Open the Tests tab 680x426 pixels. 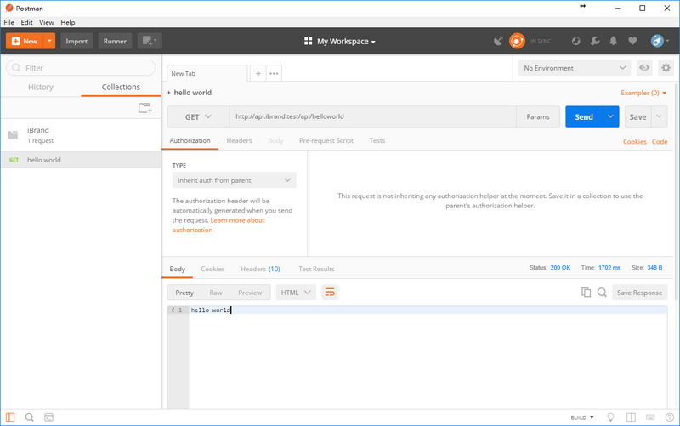coord(377,140)
